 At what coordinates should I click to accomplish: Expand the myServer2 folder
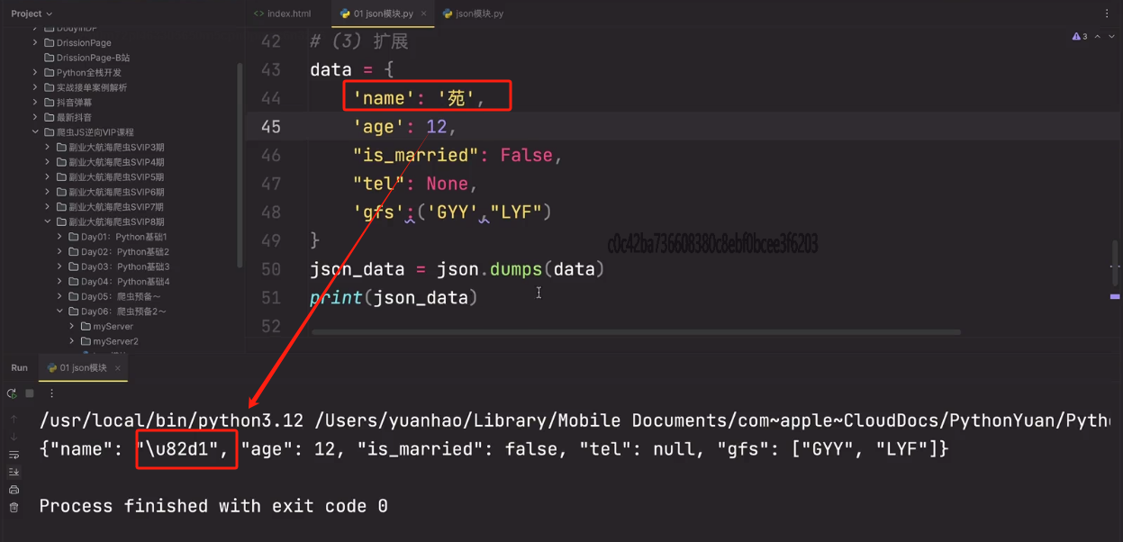72,341
